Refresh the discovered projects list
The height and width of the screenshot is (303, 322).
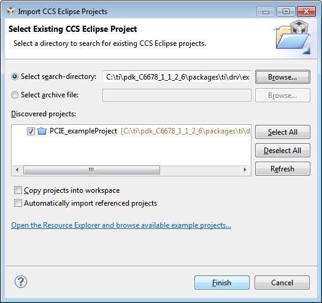[x=283, y=169]
